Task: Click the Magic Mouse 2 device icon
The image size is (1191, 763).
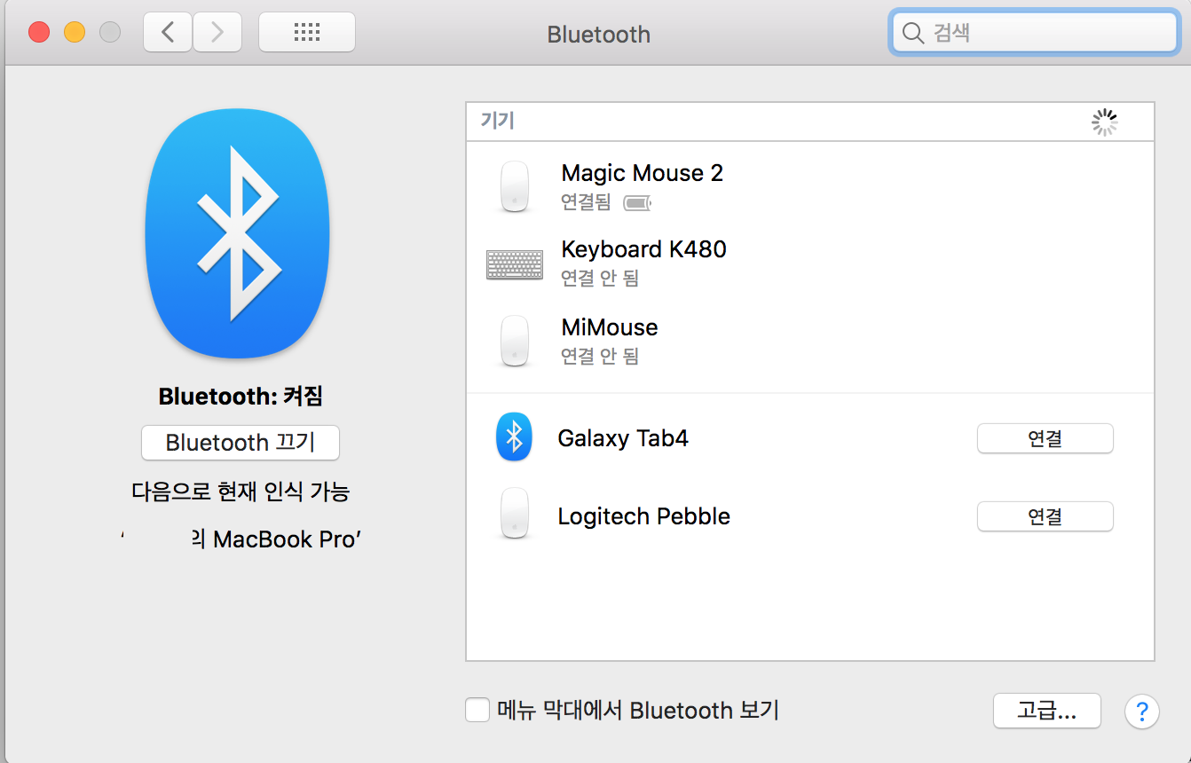Action: pyautogui.click(x=515, y=186)
